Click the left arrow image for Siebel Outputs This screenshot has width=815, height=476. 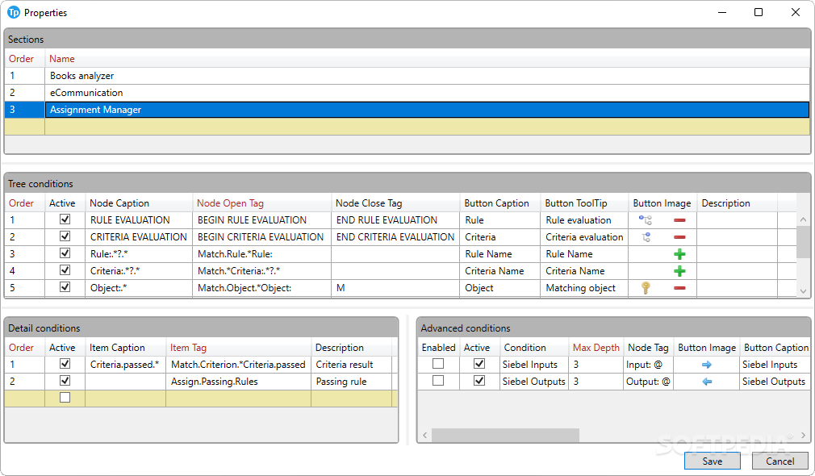coord(706,382)
